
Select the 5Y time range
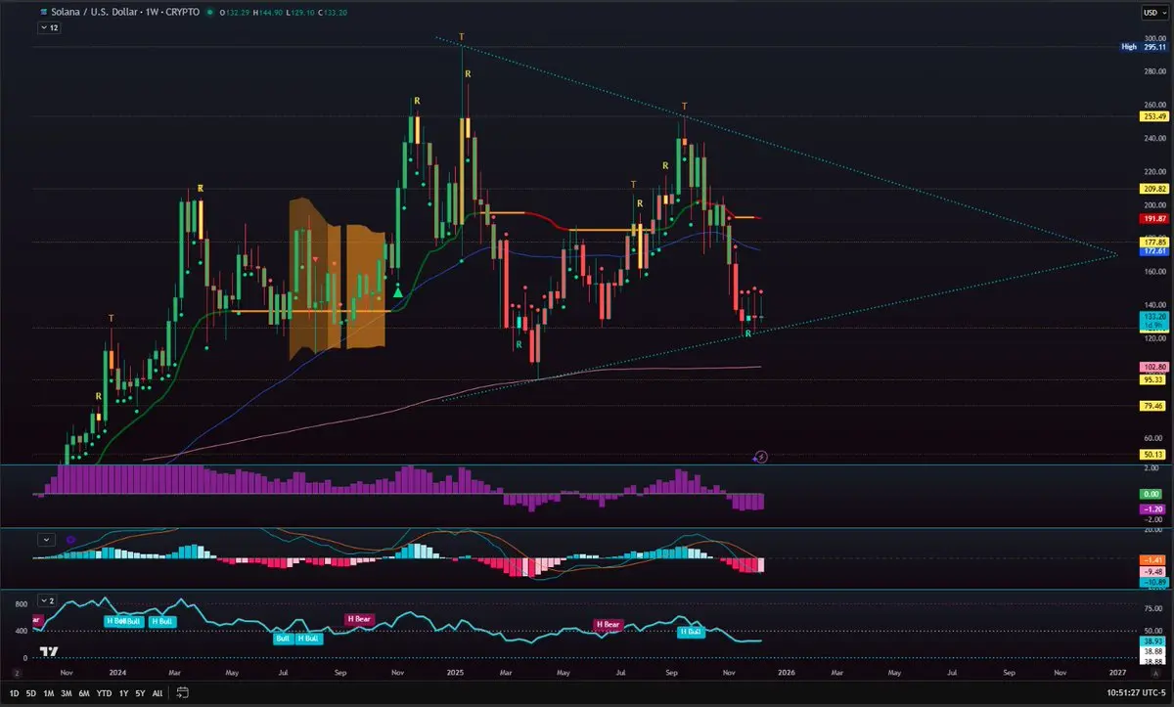click(x=139, y=692)
